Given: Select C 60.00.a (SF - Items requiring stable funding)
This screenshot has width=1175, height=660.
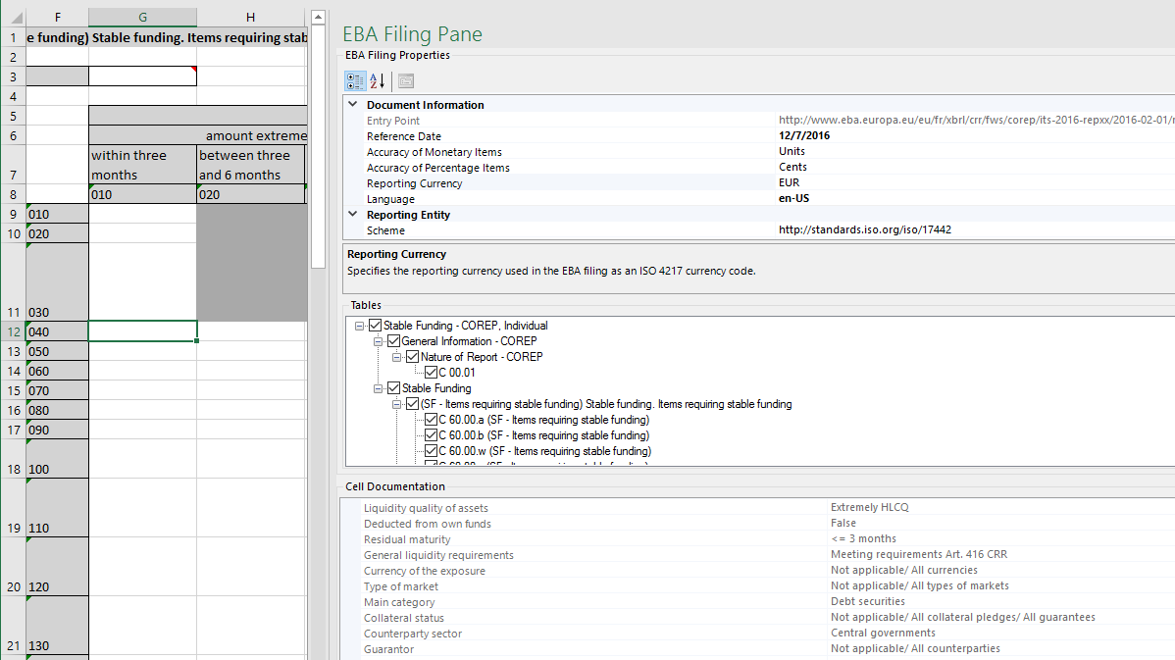Looking at the screenshot, I should click(544, 420).
